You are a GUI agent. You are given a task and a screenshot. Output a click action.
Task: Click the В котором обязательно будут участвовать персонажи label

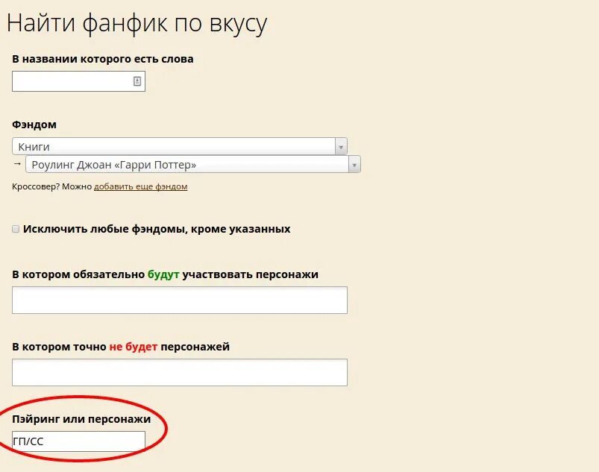(x=165, y=274)
